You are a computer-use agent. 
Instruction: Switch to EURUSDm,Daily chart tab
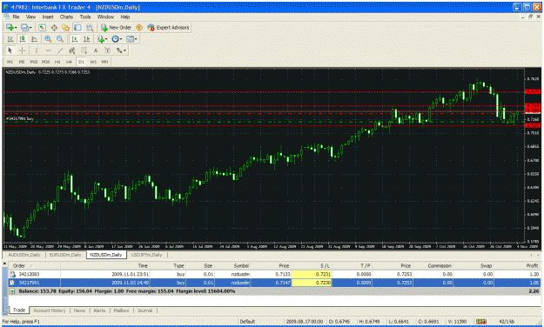click(x=65, y=255)
